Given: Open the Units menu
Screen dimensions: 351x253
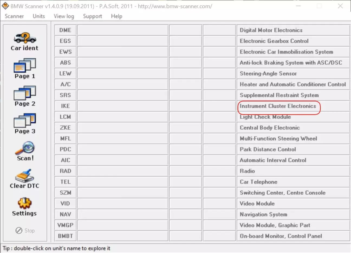Looking at the screenshot, I should click(39, 16).
